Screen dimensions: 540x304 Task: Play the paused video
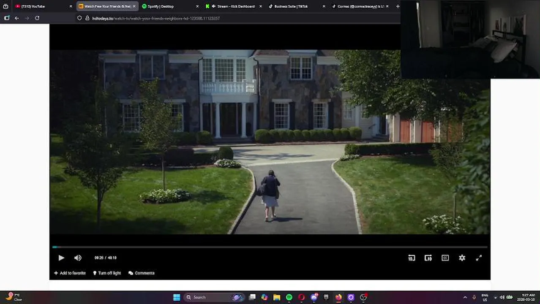click(x=61, y=258)
